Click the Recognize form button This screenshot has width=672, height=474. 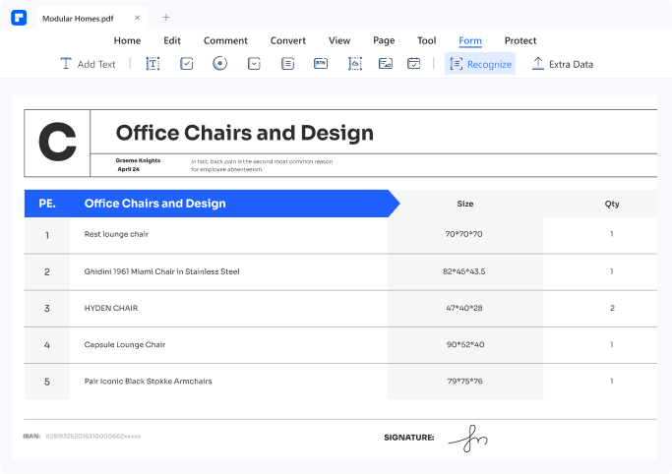[480, 64]
